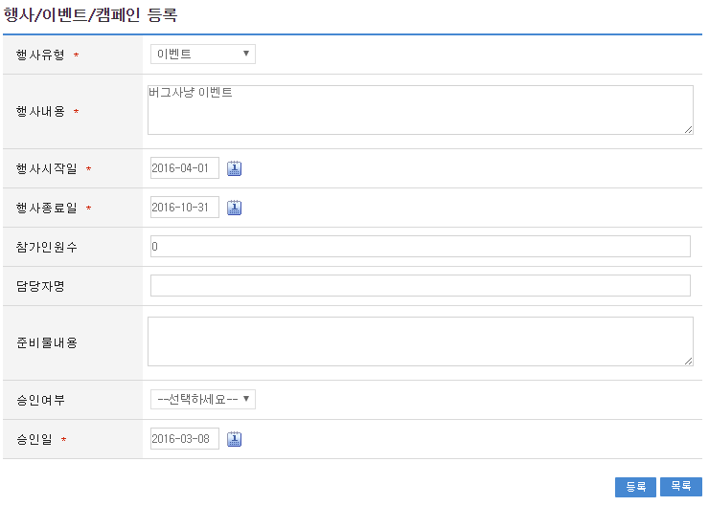Screen dimensions: 709x506
Task: Click the 행사내용 text area
Action: pos(420,110)
